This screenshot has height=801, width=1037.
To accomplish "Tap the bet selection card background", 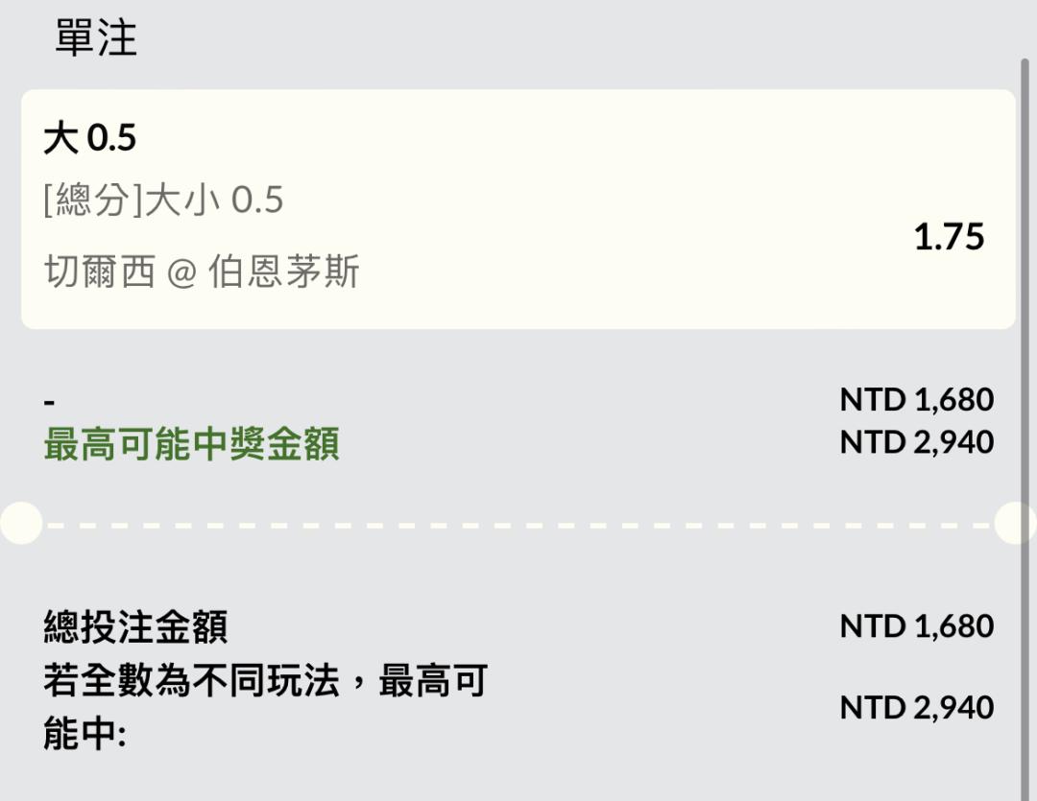I will point(518,209).
